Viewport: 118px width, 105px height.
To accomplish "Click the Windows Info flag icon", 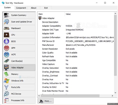I will point(6,81).
